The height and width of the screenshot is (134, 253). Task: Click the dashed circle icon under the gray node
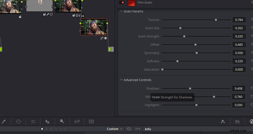coord(51,14)
